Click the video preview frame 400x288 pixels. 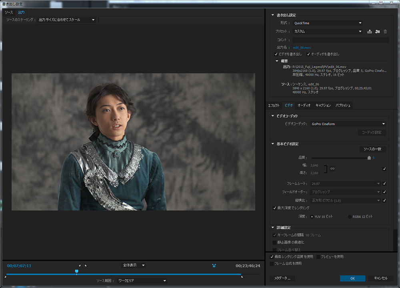(133, 142)
